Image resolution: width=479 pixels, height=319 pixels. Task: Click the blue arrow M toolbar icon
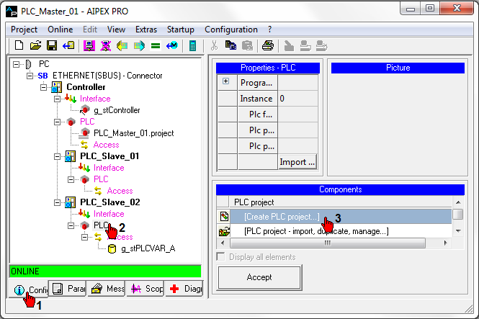point(171,46)
